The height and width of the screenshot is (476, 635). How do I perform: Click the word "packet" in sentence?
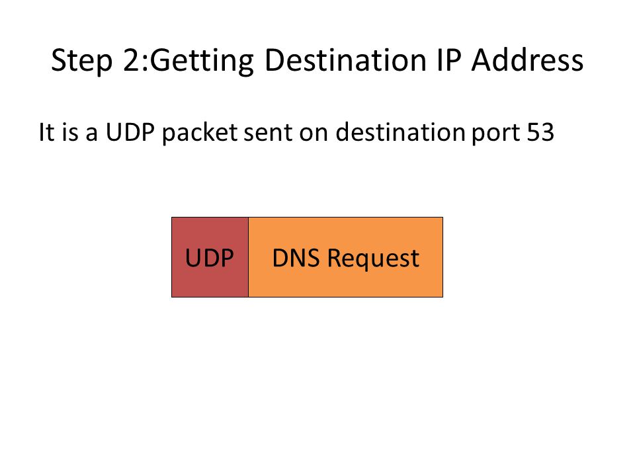[200, 133]
